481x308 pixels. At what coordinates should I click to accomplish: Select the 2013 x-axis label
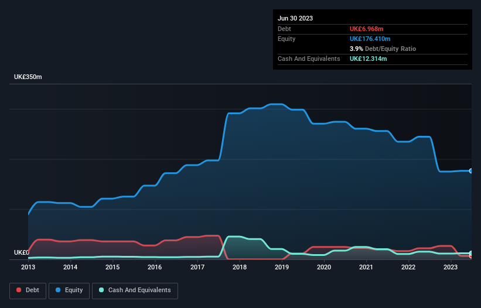[x=28, y=267]
